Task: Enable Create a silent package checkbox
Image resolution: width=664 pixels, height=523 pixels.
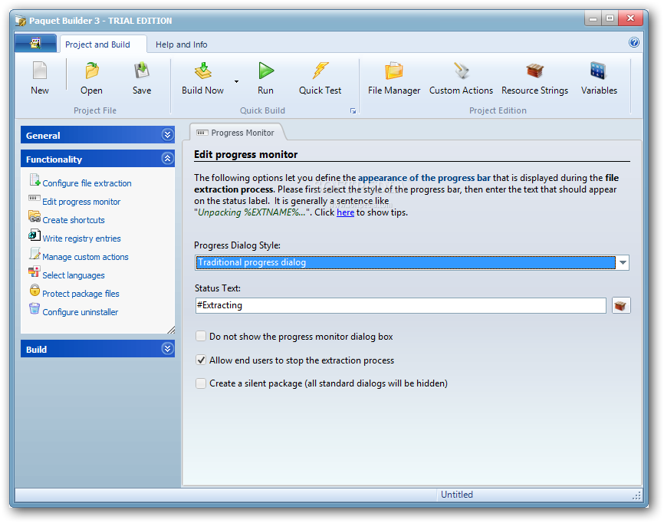Action: point(201,383)
